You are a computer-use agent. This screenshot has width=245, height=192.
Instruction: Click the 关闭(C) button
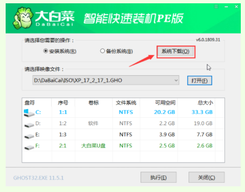tap(206, 177)
